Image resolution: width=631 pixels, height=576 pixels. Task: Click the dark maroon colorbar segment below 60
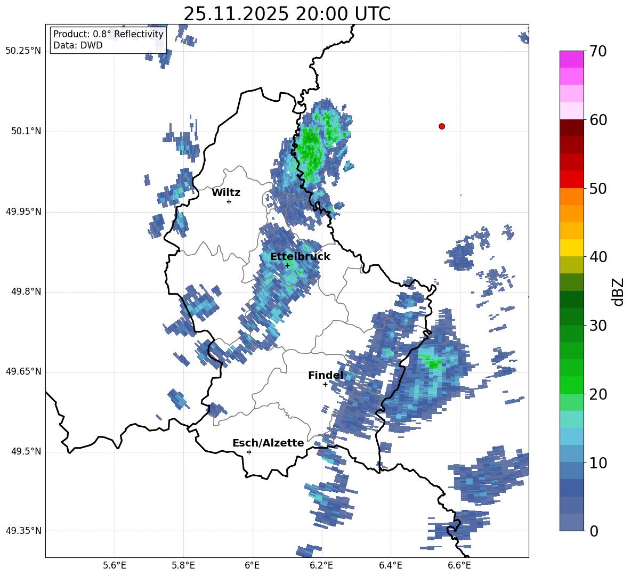click(x=571, y=128)
